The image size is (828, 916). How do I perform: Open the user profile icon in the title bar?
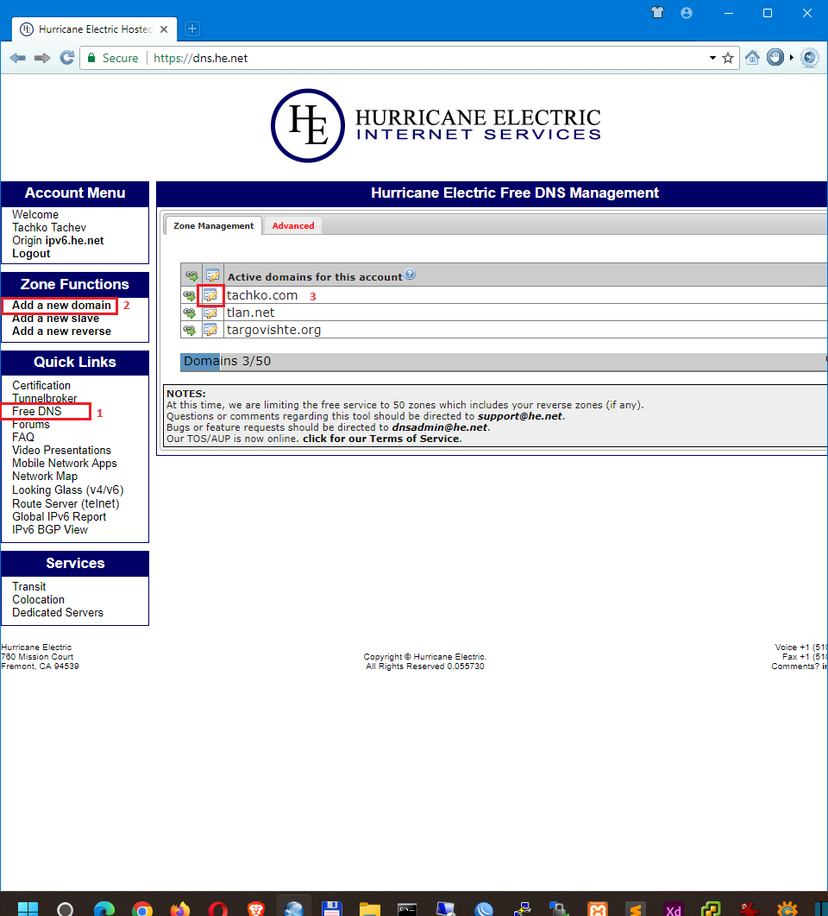(x=687, y=13)
